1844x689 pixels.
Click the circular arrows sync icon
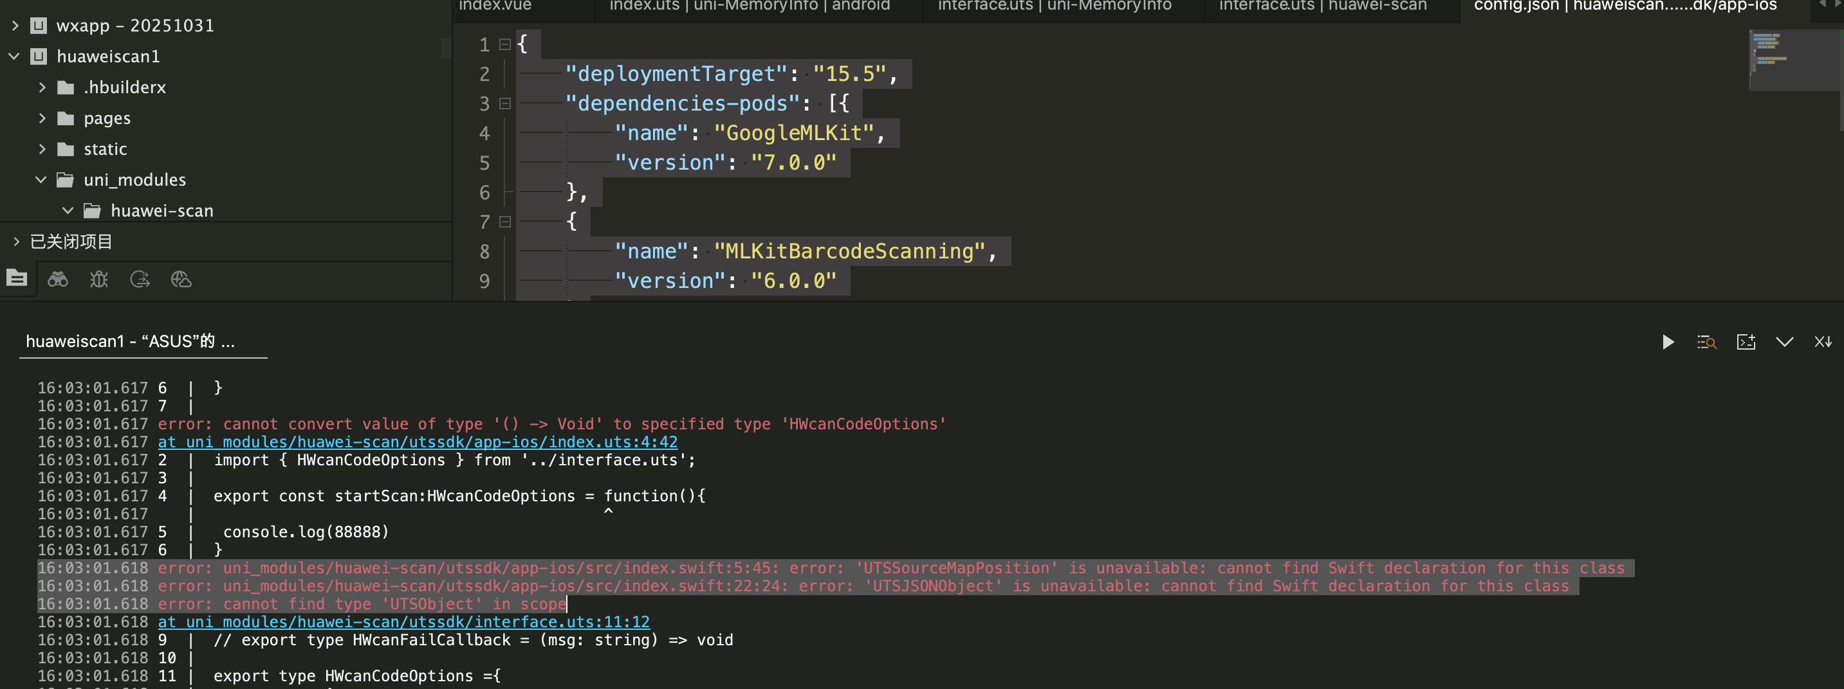pos(140,280)
